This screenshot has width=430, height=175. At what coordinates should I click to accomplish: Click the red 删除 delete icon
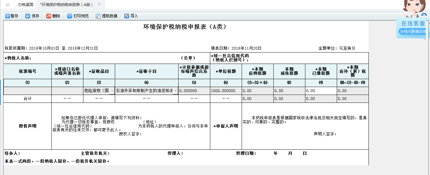[x=49, y=16]
